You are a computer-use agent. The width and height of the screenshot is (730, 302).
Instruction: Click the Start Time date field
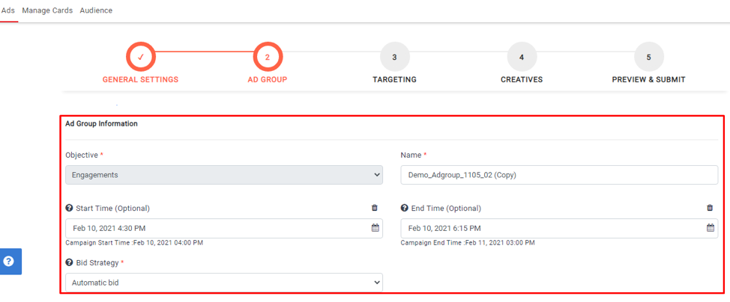[217, 228]
